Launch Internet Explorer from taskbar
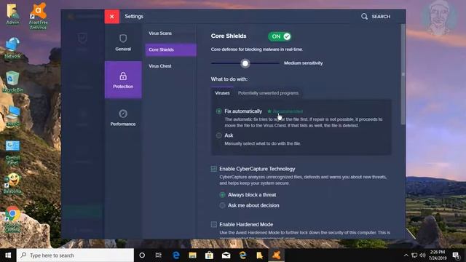Image resolution: width=466 pixels, height=262 pixels. click(242, 255)
